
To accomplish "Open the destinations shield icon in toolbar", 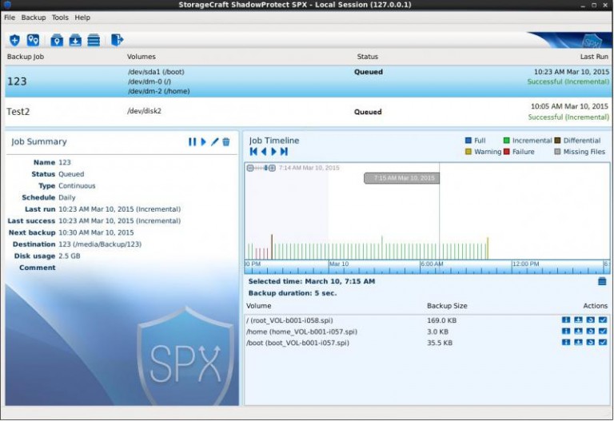I will coord(33,40).
